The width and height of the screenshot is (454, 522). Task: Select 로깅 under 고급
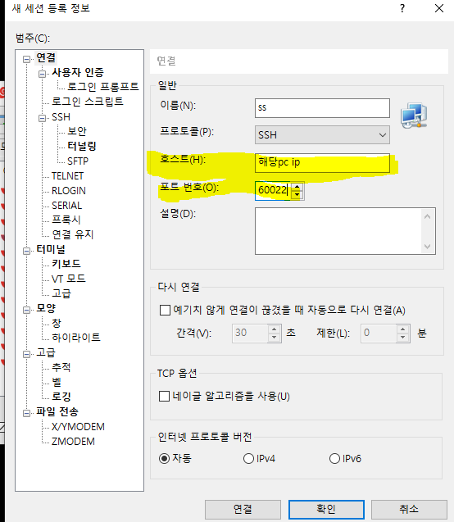(61, 397)
